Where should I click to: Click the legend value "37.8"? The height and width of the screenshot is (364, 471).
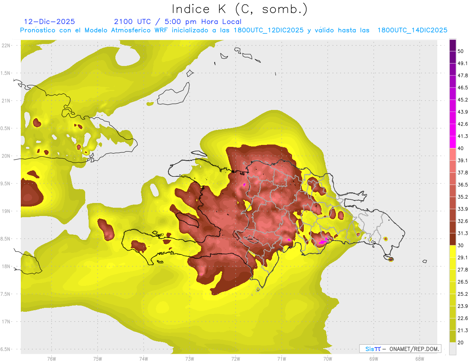point(463,172)
